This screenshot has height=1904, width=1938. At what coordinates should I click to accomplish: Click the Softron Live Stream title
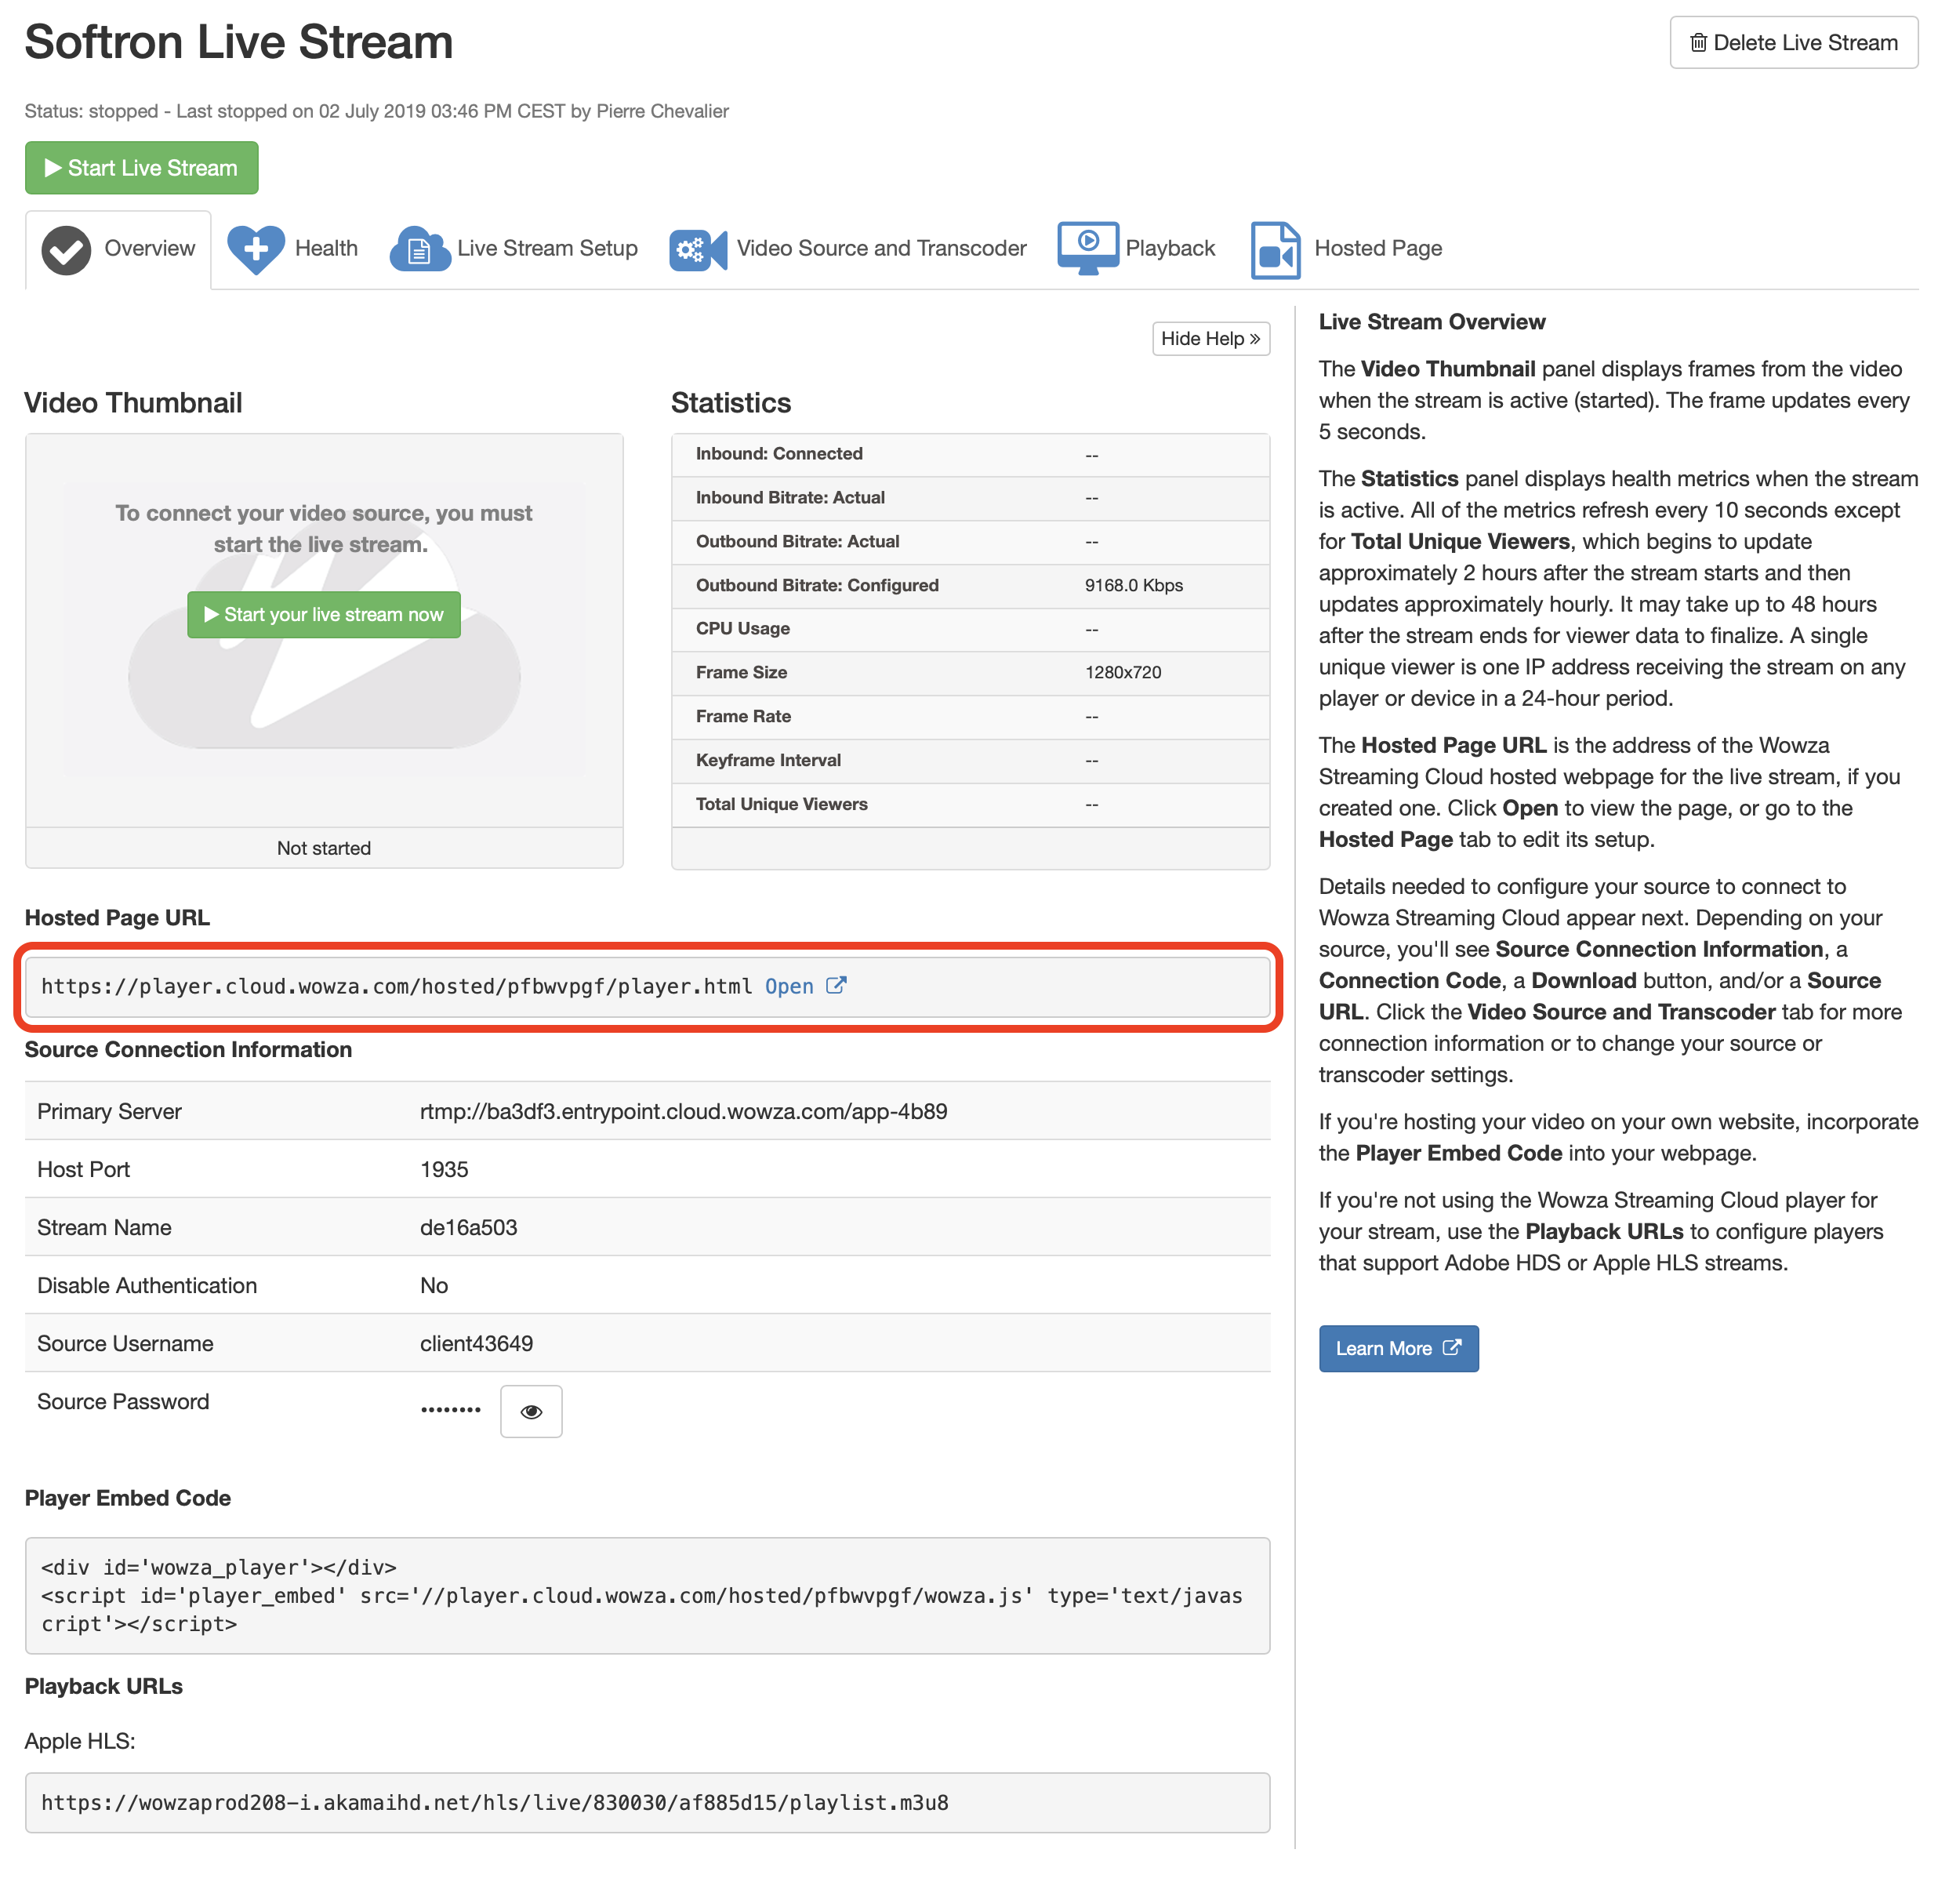click(238, 42)
